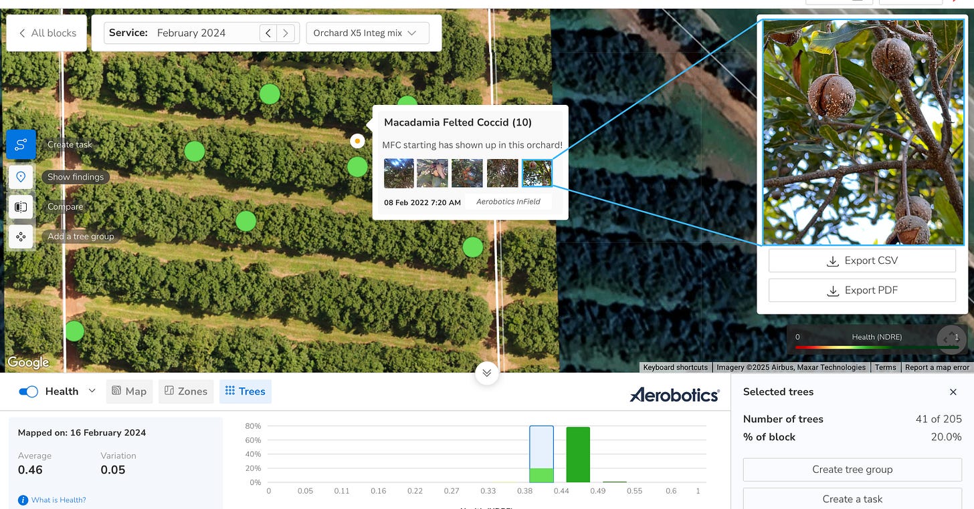Open first photo thumbnail in finding popup
Image resolution: width=974 pixels, height=509 pixels.
(x=399, y=173)
